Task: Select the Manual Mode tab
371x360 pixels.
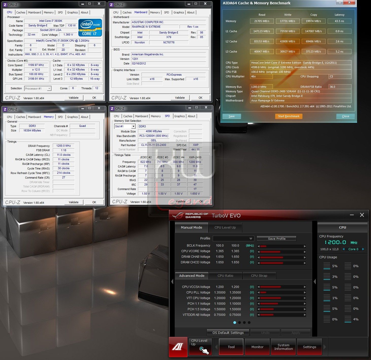Action: point(191,227)
